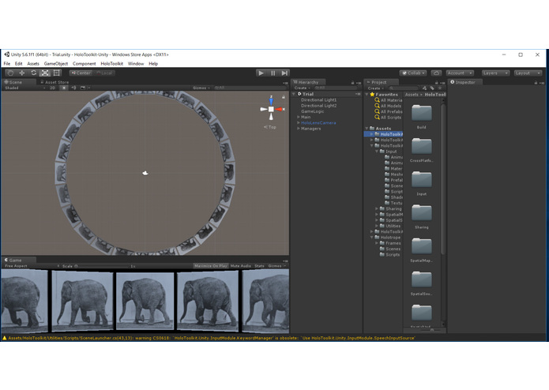Open Hierarchy Create dropdown
Screen dimensions: 549x390
coord(302,88)
